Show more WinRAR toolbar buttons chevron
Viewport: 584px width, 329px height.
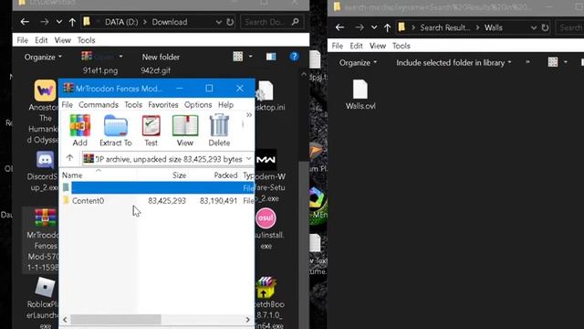point(249,115)
